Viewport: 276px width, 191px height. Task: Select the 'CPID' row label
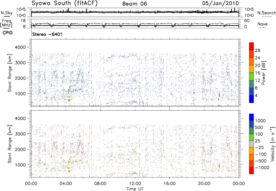click(x=8, y=33)
